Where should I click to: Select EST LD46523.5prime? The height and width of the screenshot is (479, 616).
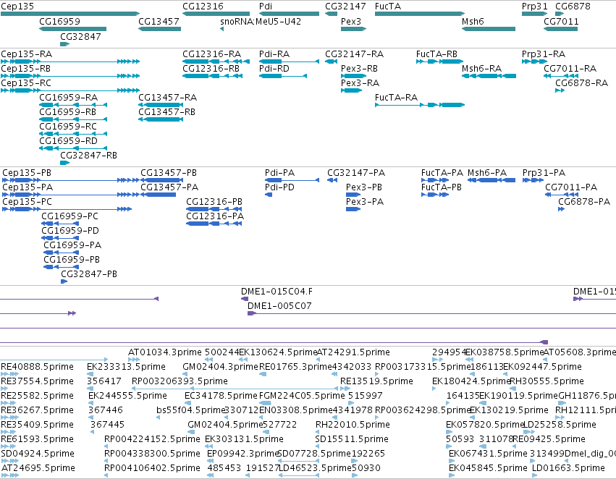point(315,468)
